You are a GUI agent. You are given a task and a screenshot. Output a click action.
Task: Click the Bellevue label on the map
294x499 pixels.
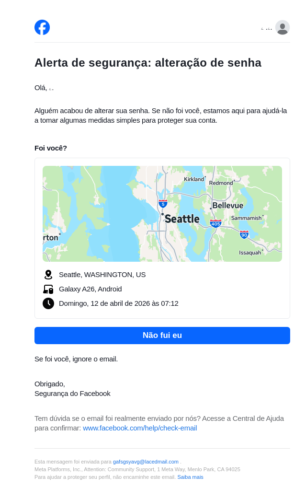228,206
